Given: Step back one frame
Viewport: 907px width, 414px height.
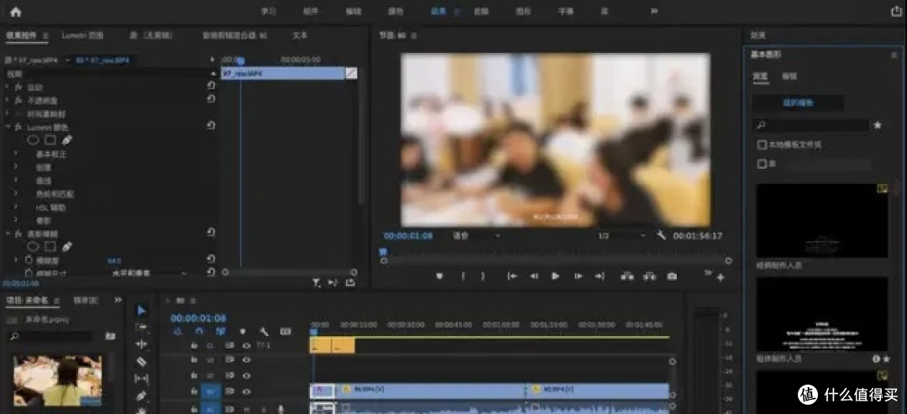Looking at the screenshot, I should (533, 276).
